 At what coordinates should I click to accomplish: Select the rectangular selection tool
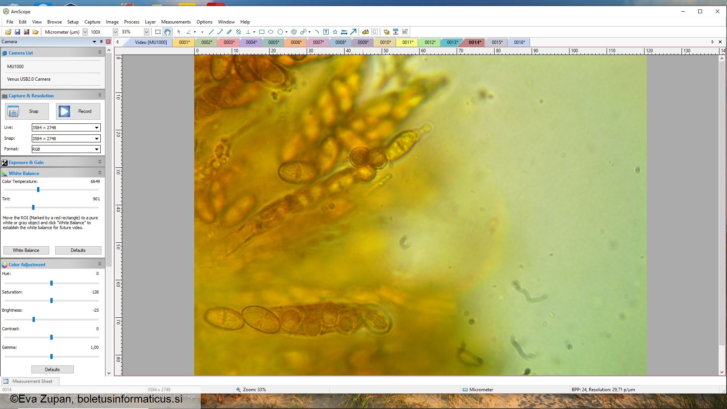(x=158, y=32)
